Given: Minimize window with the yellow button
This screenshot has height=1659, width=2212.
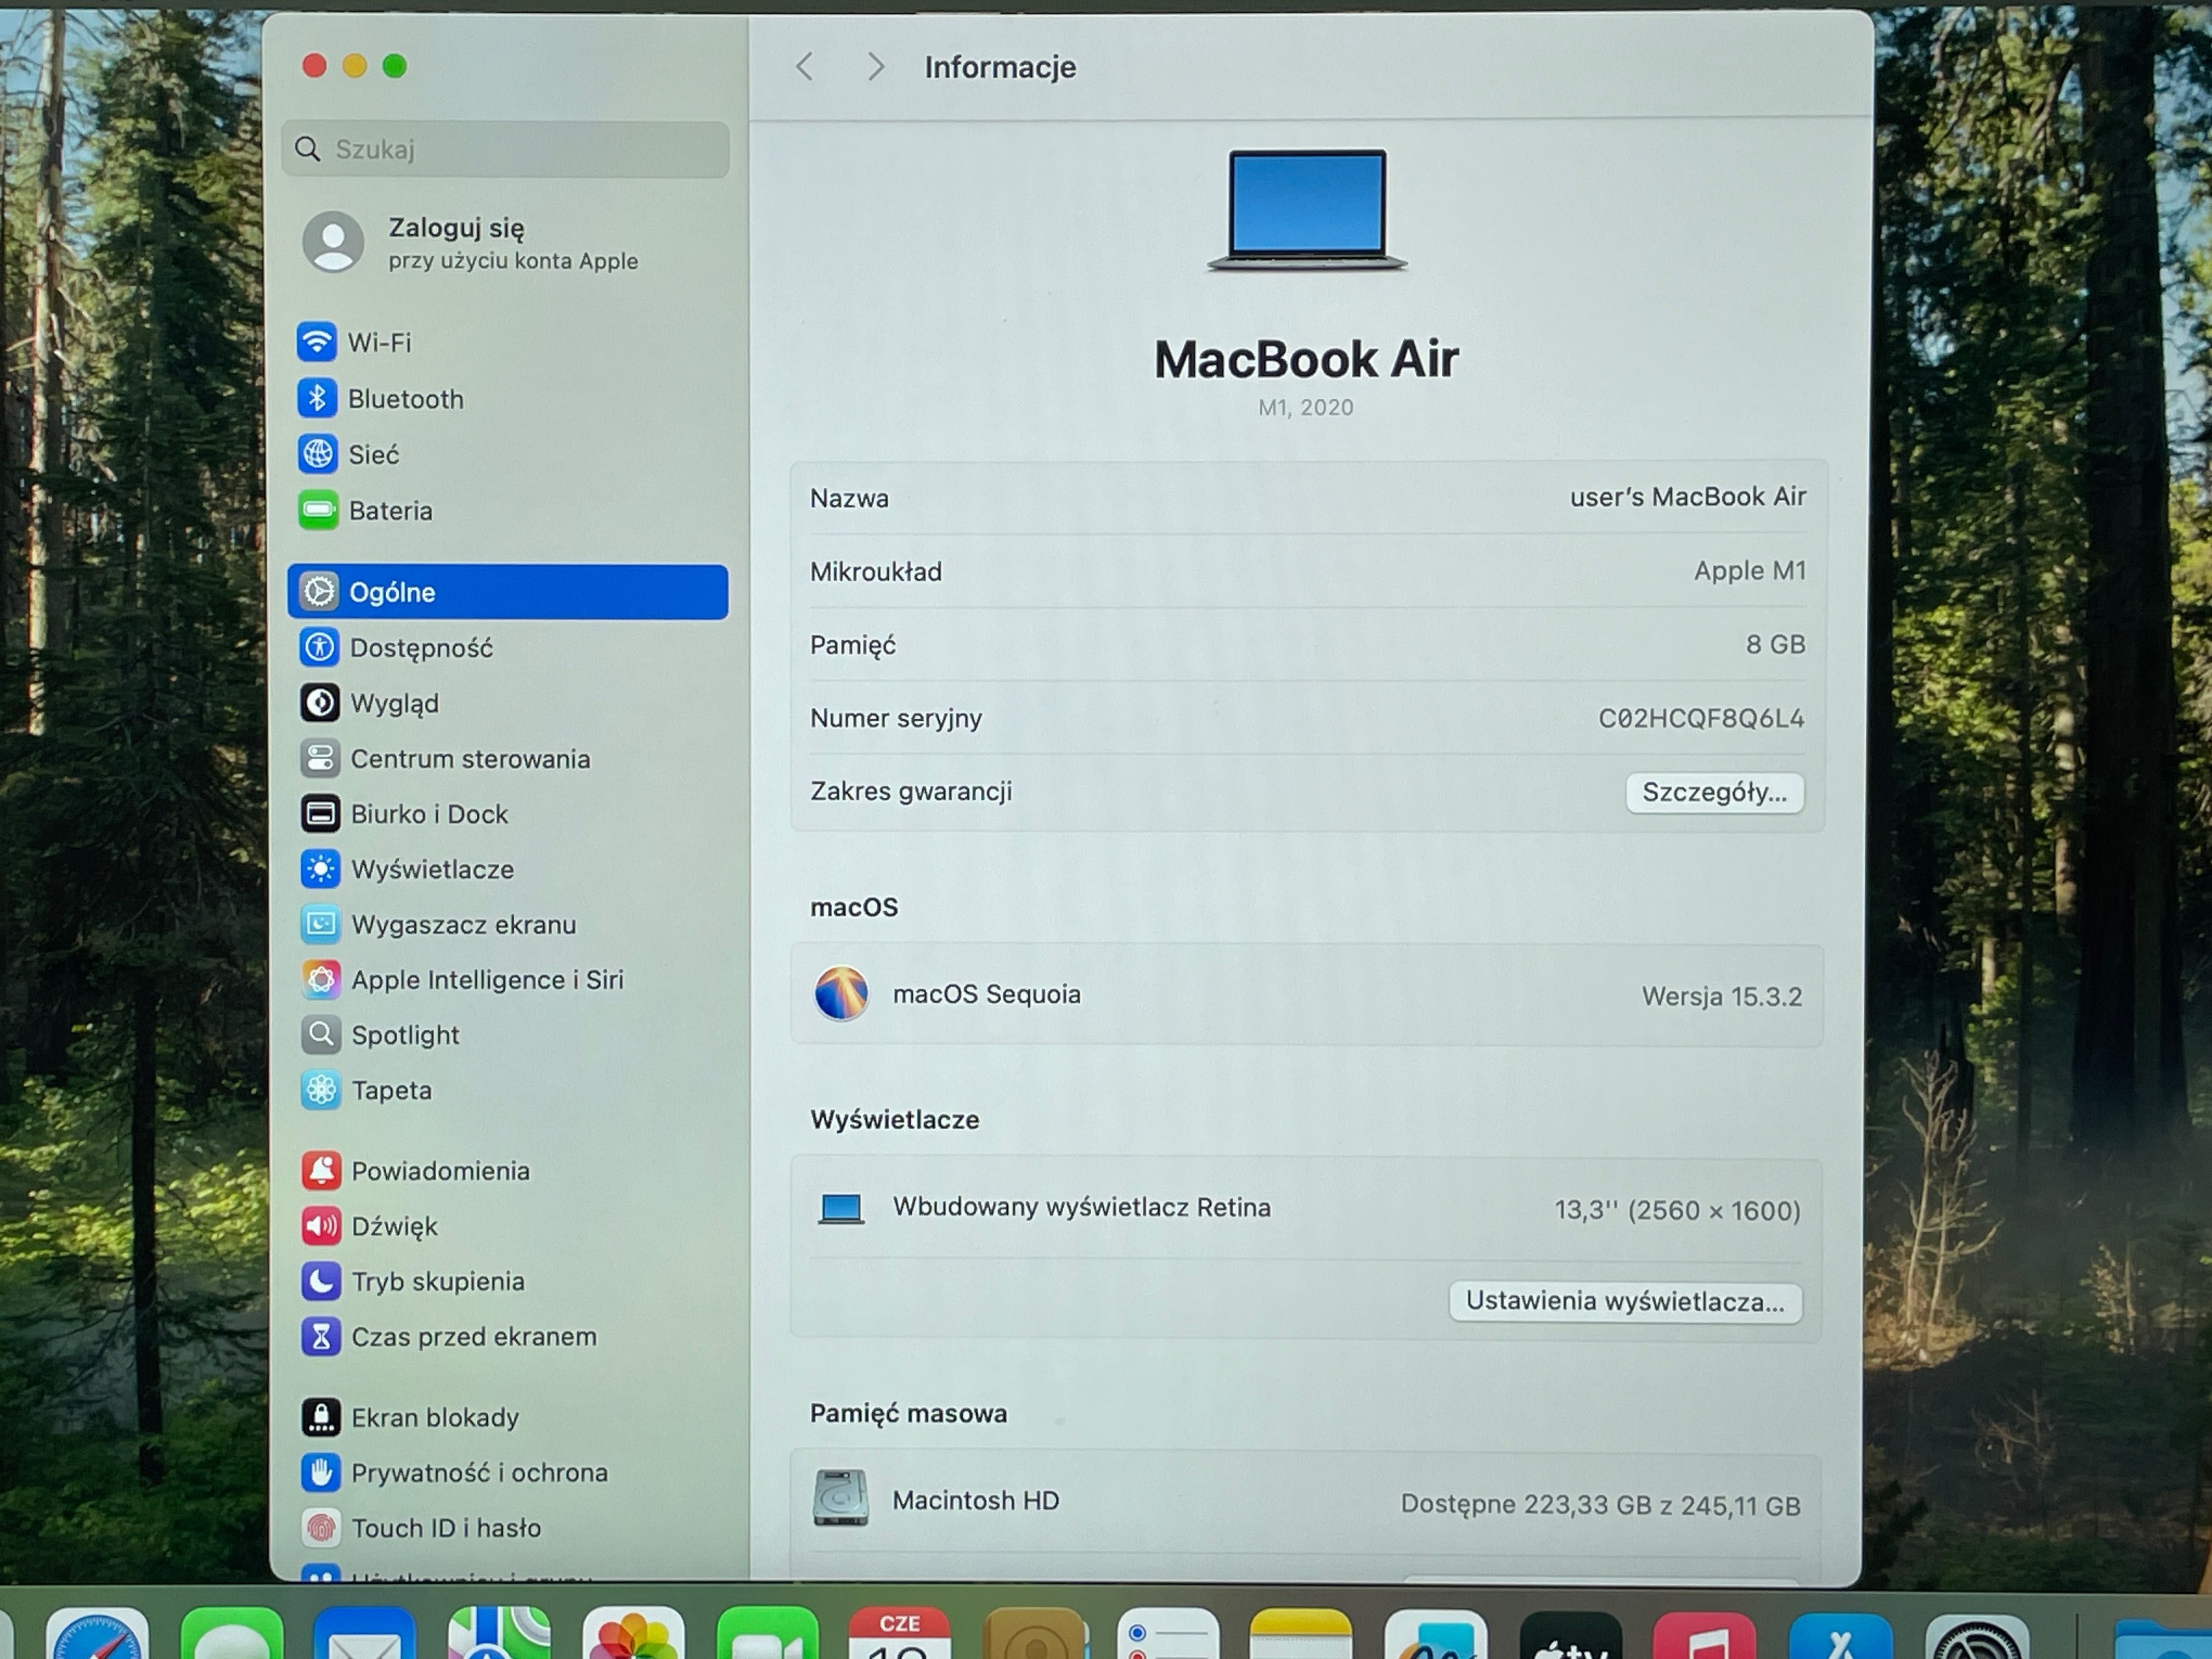Looking at the screenshot, I should (355, 66).
